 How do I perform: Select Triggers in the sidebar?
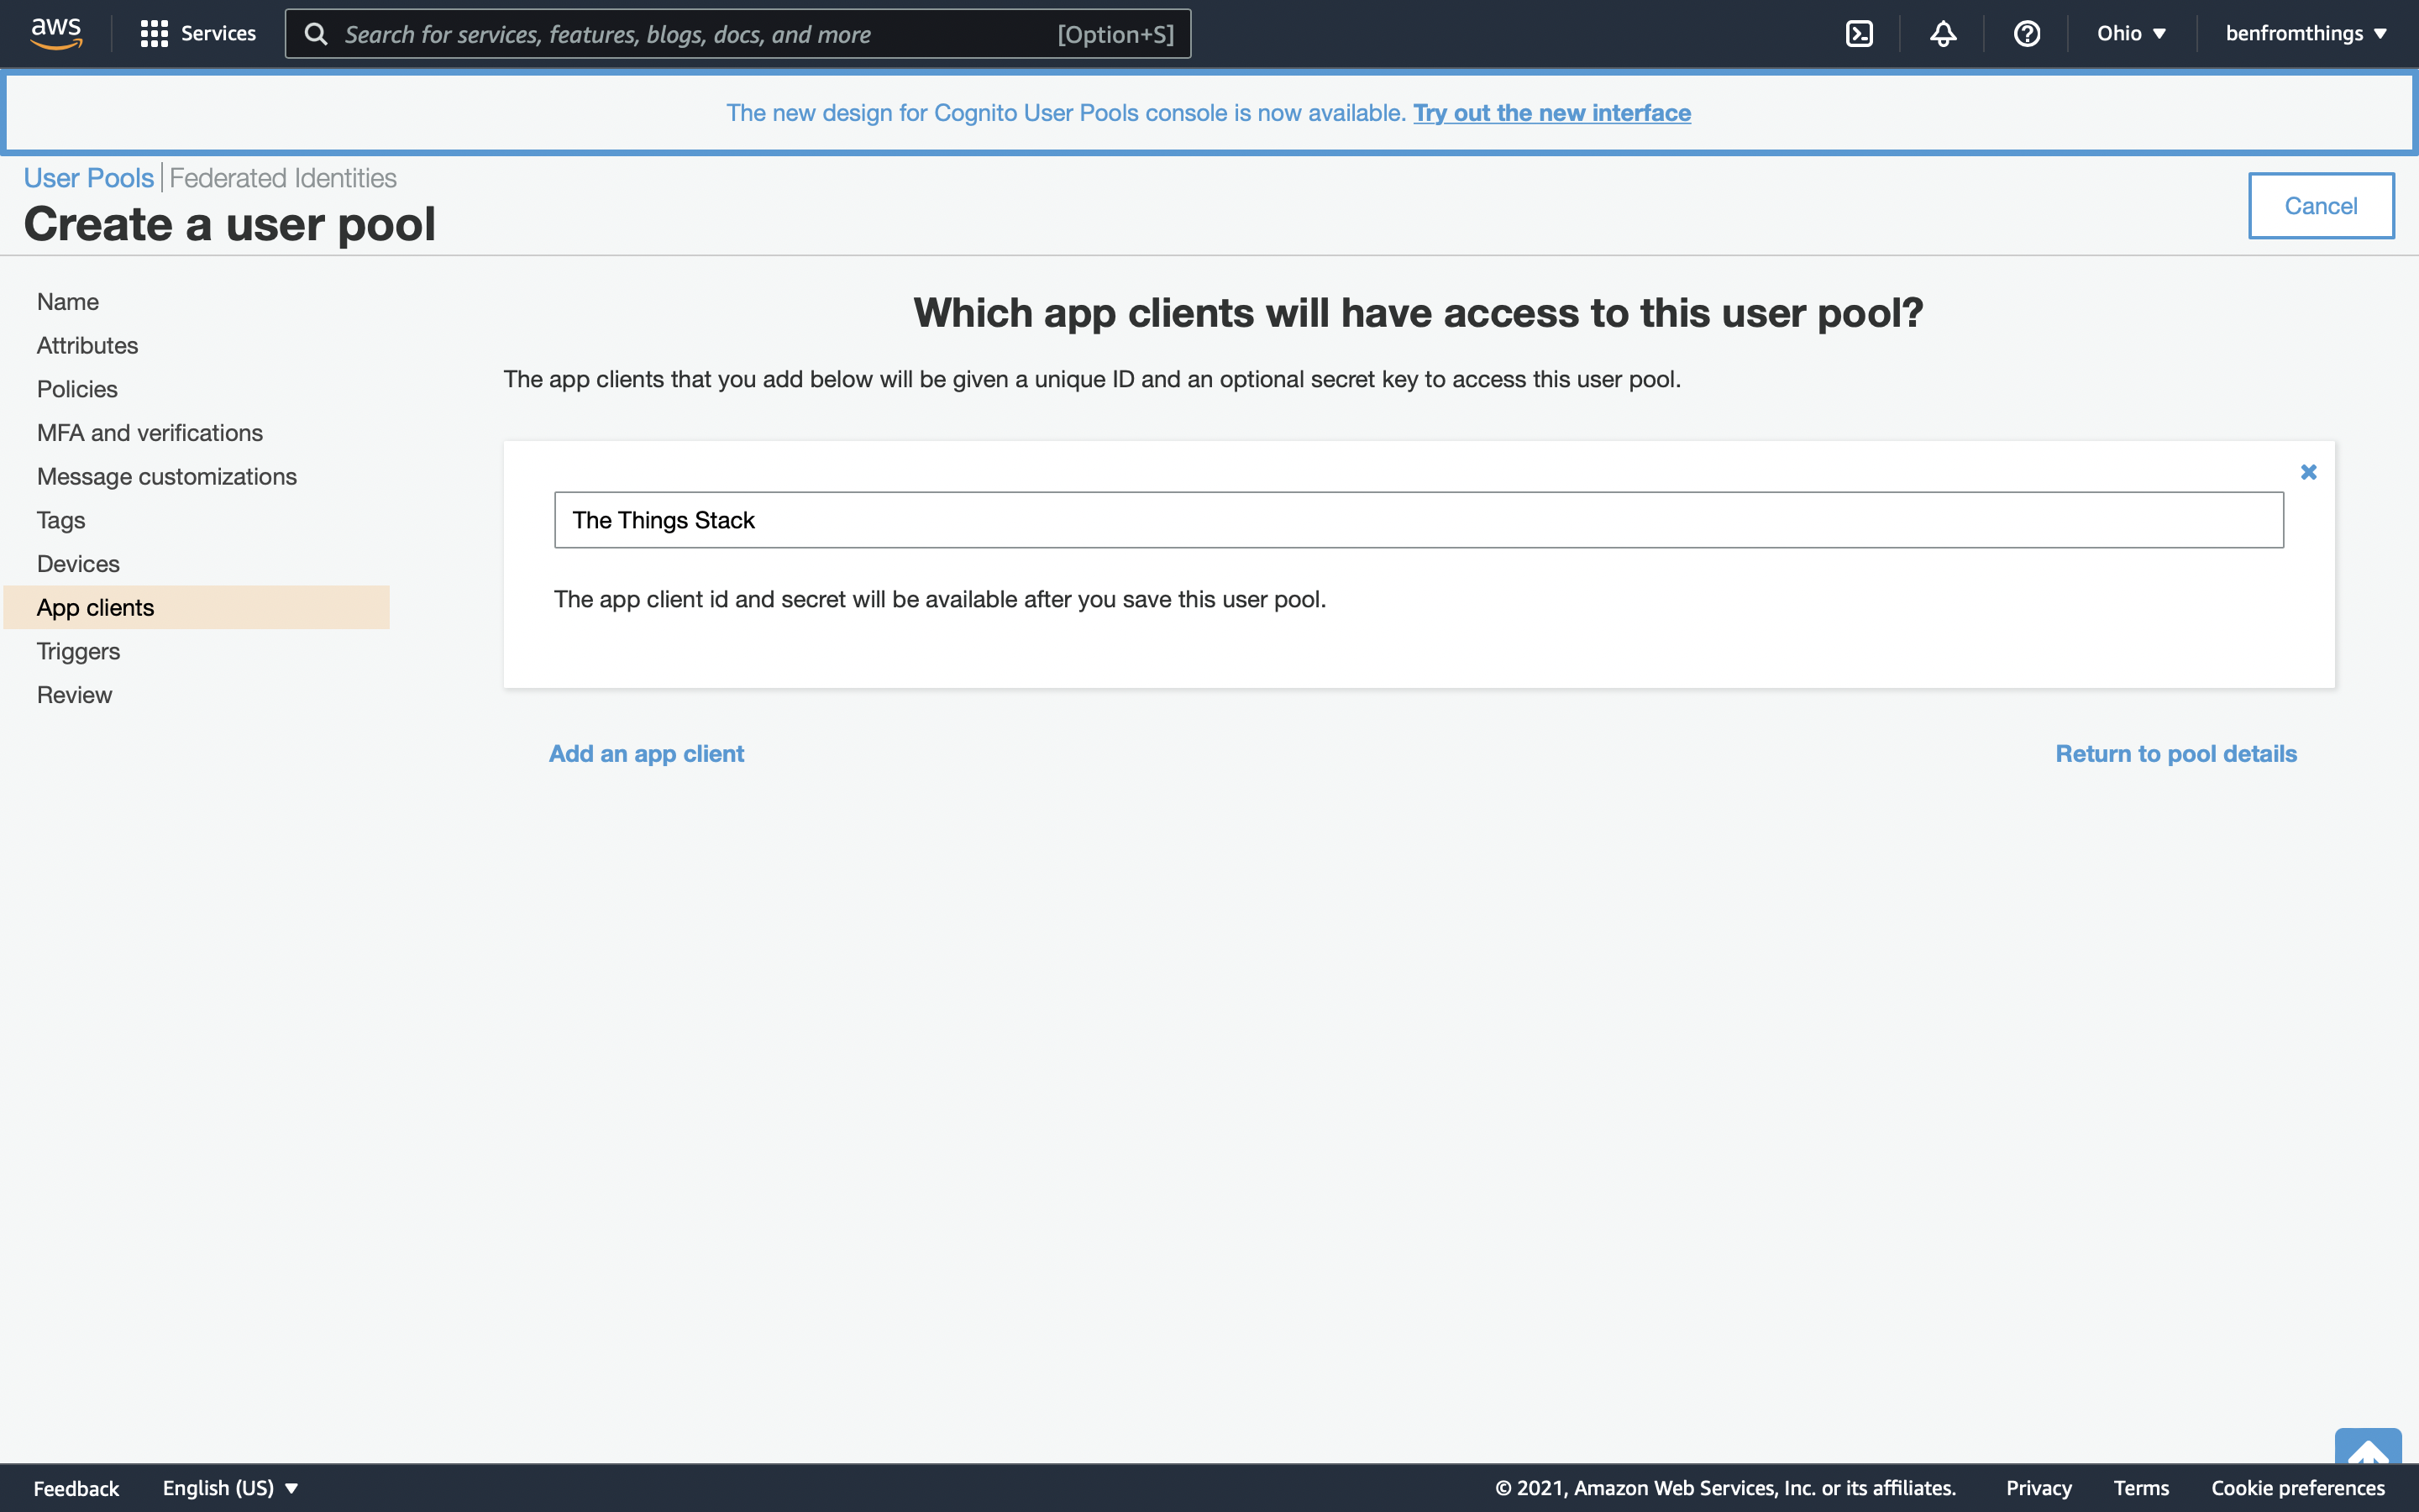point(78,651)
